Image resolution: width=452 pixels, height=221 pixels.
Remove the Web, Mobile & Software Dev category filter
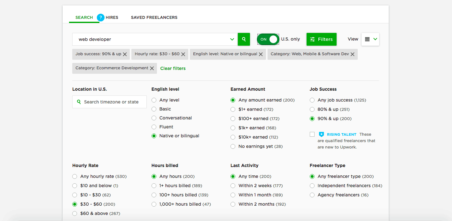pos(353,54)
